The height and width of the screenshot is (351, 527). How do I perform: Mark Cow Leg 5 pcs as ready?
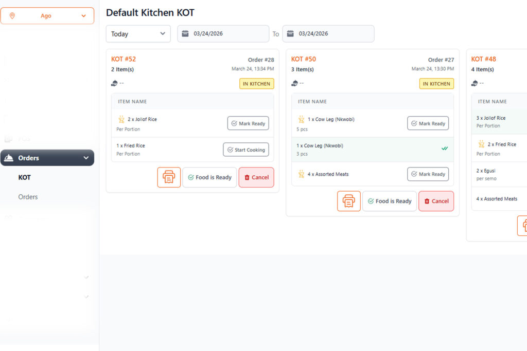428,123
